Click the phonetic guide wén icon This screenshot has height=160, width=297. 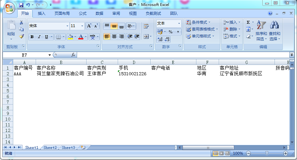[x=92, y=37]
